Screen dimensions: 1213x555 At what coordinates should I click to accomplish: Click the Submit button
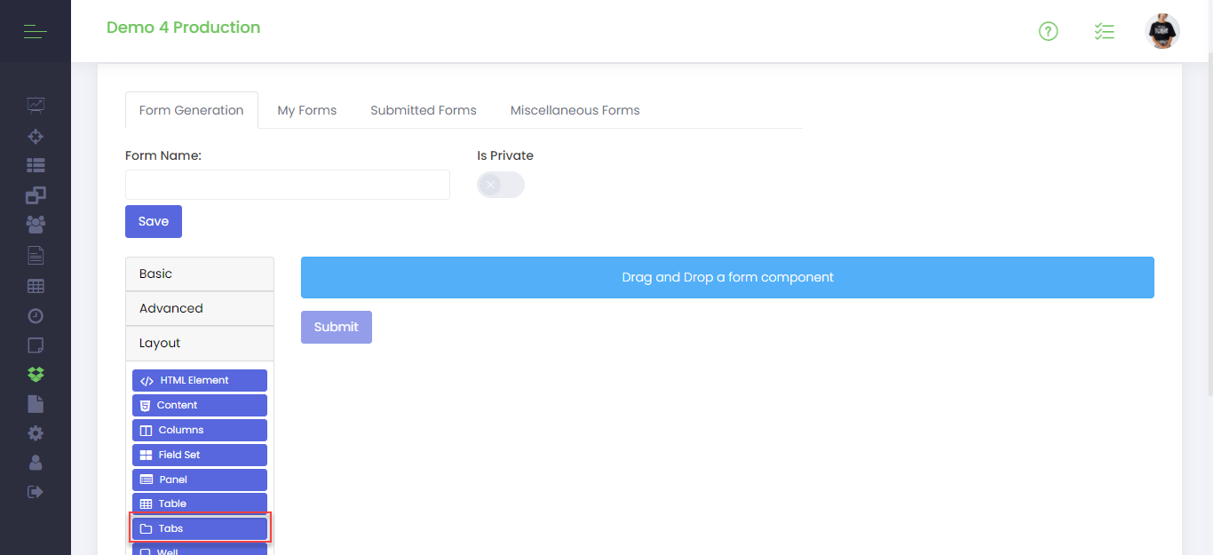click(337, 327)
